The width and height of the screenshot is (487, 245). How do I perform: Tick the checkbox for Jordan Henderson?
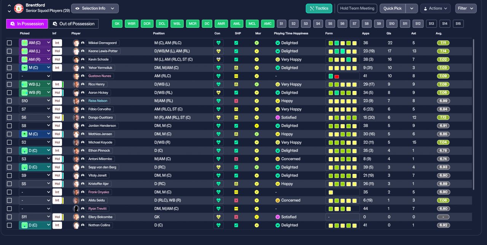coord(10,126)
